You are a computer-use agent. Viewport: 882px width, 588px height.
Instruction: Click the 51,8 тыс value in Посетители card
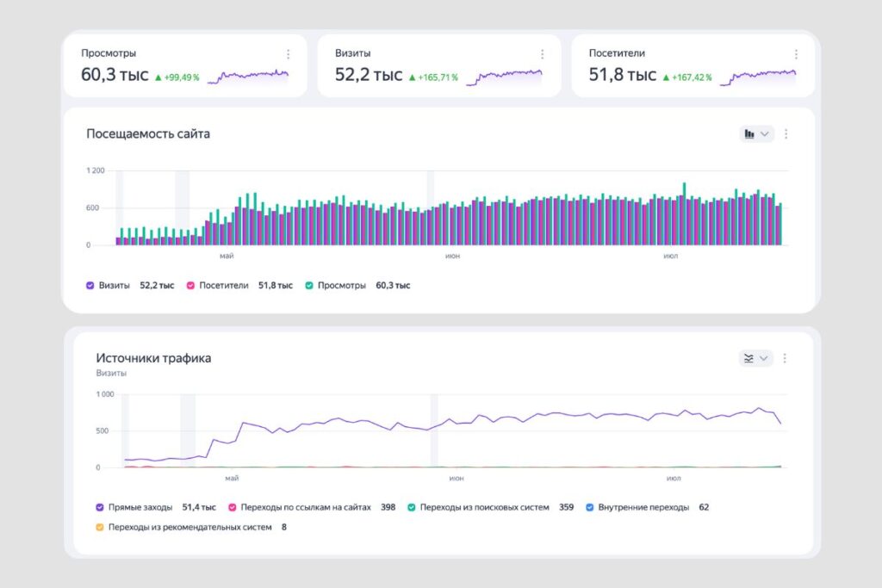(x=623, y=74)
